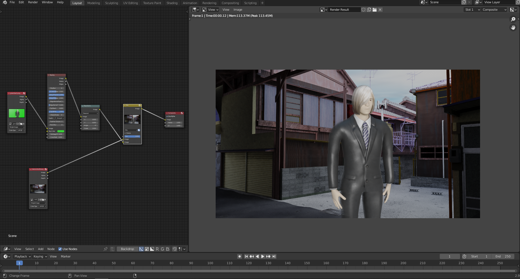The width and height of the screenshot is (520, 279).
Task: Select the pan hand tool icon
Action: [513, 28]
